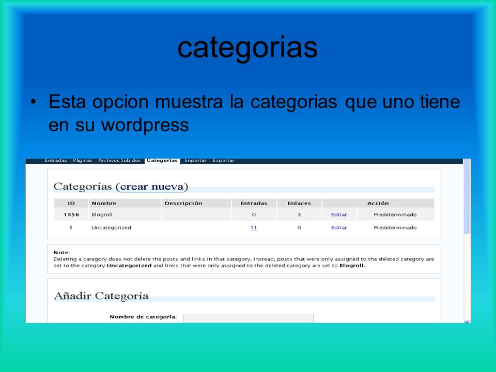
Task: Select the Categorías tab
Action: pyautogui.click(x=162, y=161)
